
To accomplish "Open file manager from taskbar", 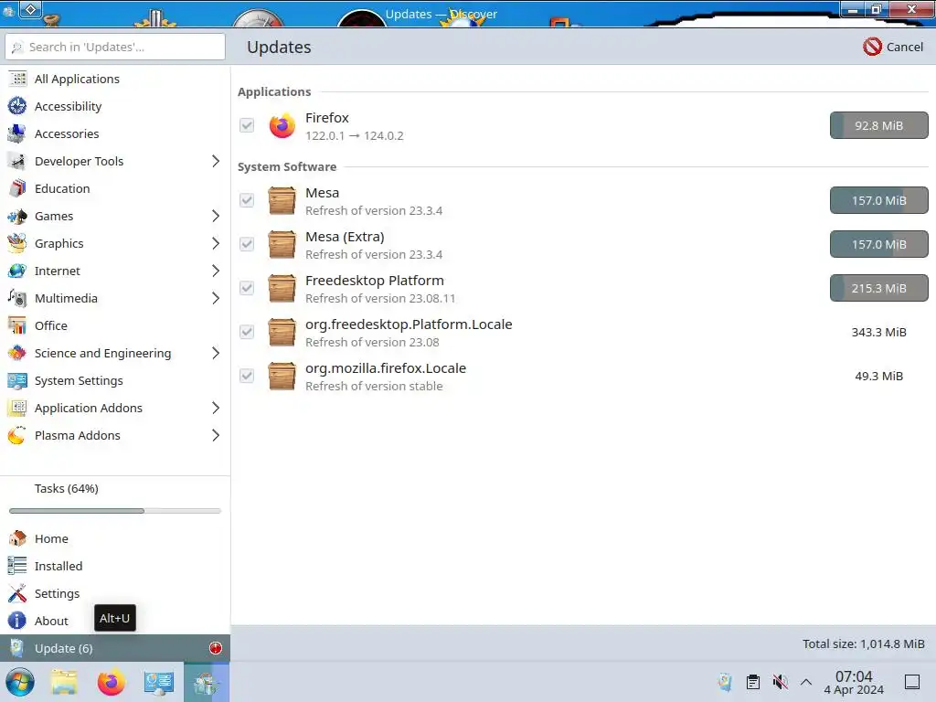I will tap(64, 682).
